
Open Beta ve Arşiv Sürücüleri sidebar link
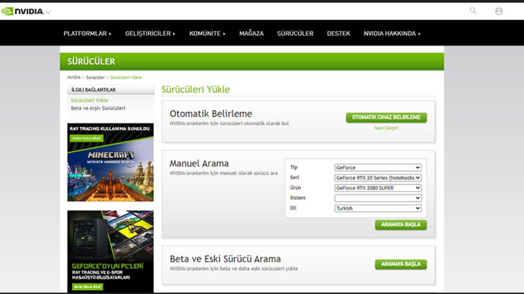click(x=98, y=108)
